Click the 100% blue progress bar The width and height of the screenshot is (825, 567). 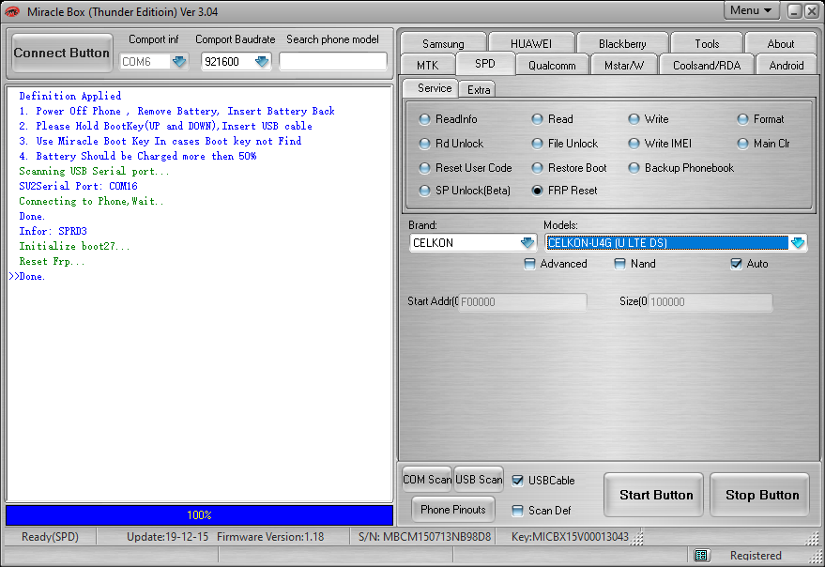pyautogui.click(x=199, y=514)
